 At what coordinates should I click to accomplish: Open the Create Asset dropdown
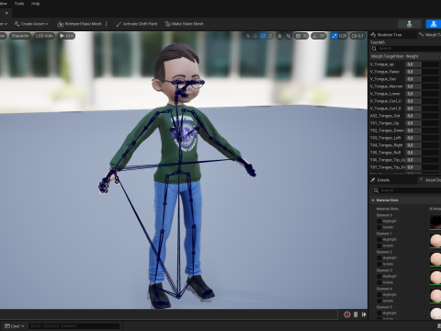31,24
